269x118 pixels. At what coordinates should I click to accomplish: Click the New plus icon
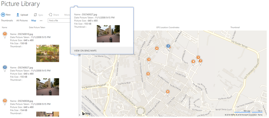3,15
